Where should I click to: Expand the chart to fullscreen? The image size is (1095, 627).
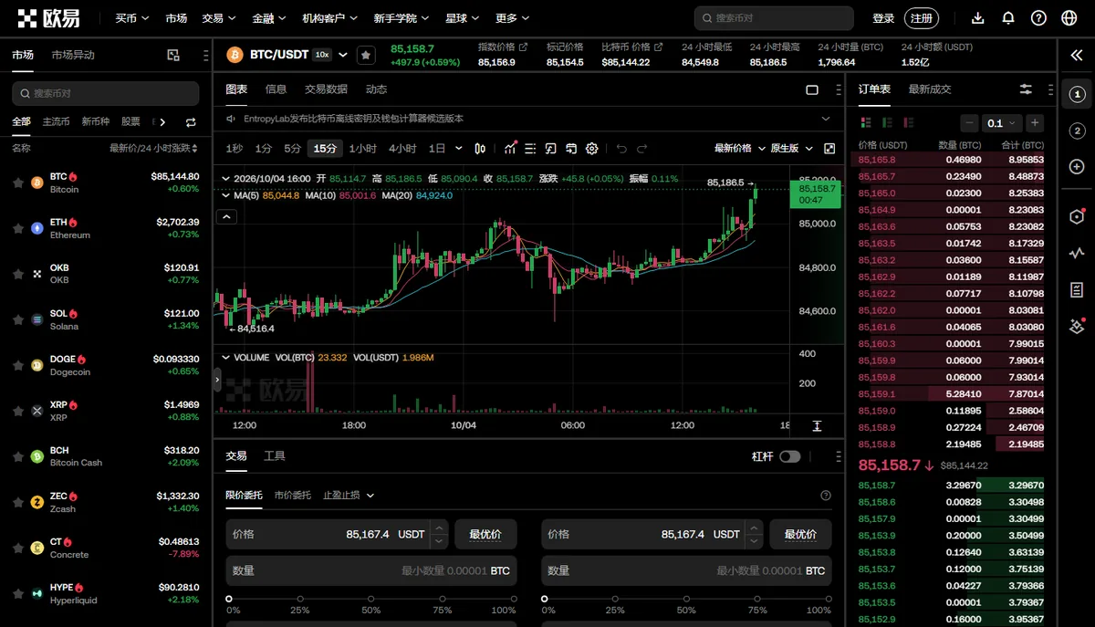point(829,149)
